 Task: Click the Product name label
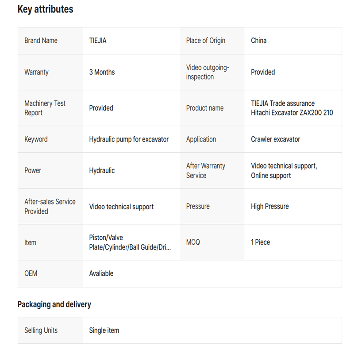coord(204,108)
